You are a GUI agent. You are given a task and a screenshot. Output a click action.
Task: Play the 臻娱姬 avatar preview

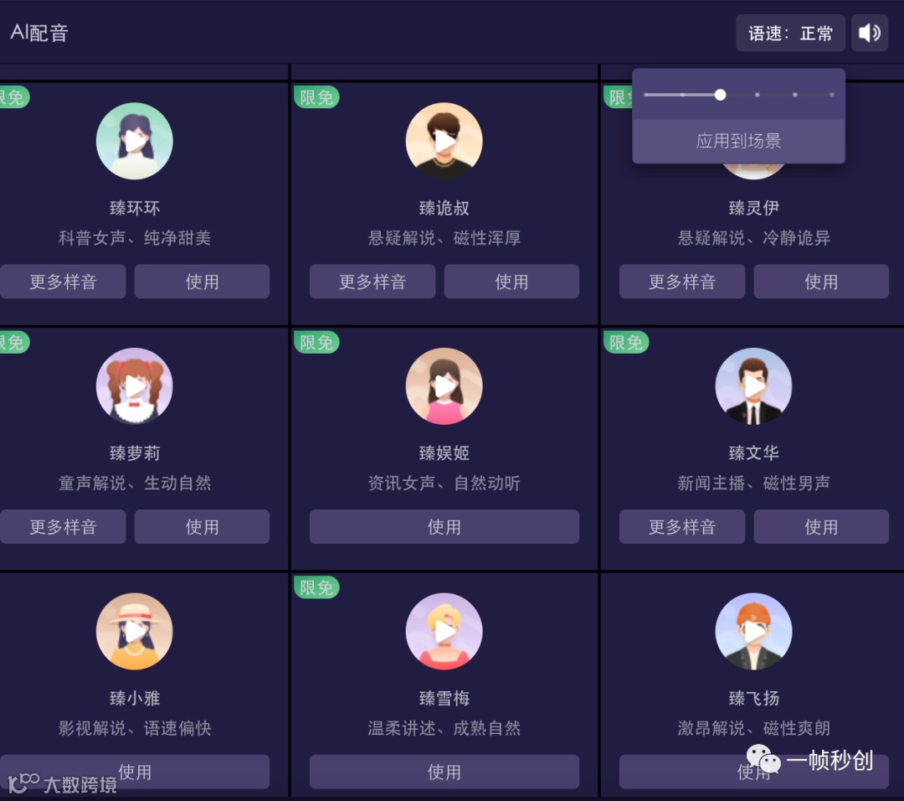pos(444,386)
